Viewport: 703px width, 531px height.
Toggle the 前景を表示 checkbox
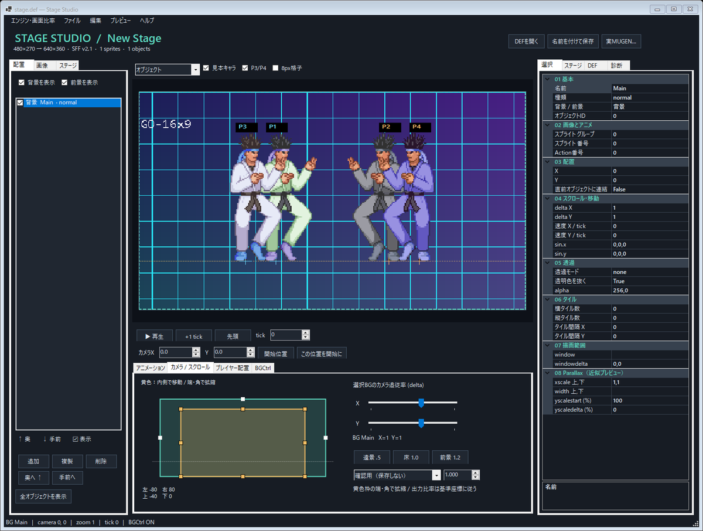(x=65, y=83)
